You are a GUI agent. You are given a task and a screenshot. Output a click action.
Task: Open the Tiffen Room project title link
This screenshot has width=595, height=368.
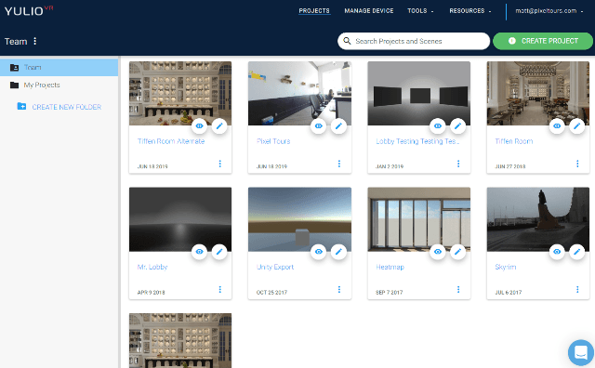click(x=514, y=141)
